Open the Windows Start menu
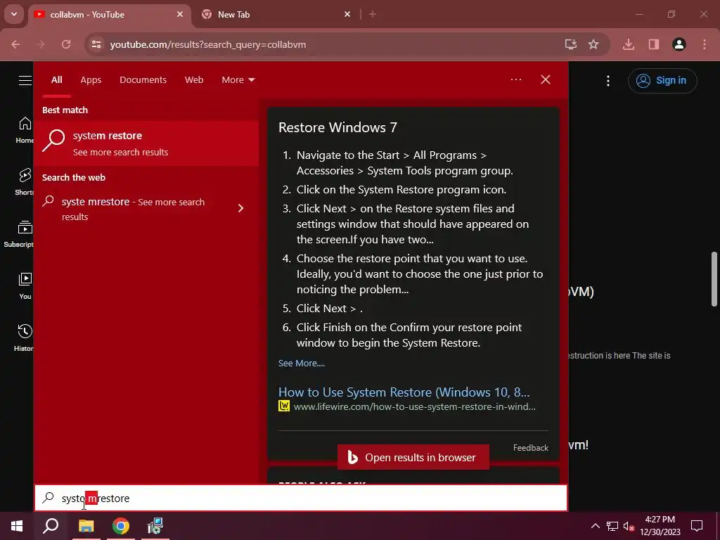The image size is (720, 540). pos(17,526)
